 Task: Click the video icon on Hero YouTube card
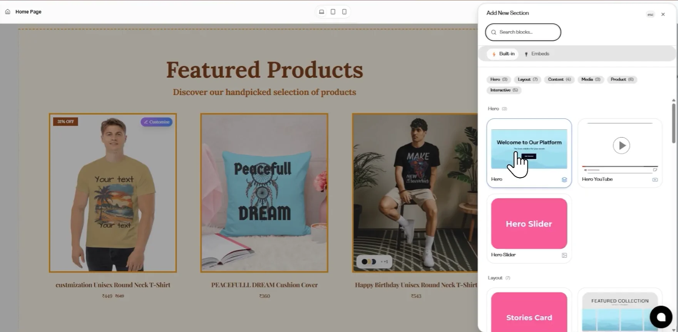click(x=655, y=180)
